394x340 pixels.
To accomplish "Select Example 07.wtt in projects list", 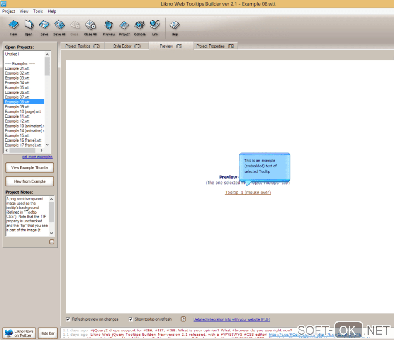I will [24, 97].
